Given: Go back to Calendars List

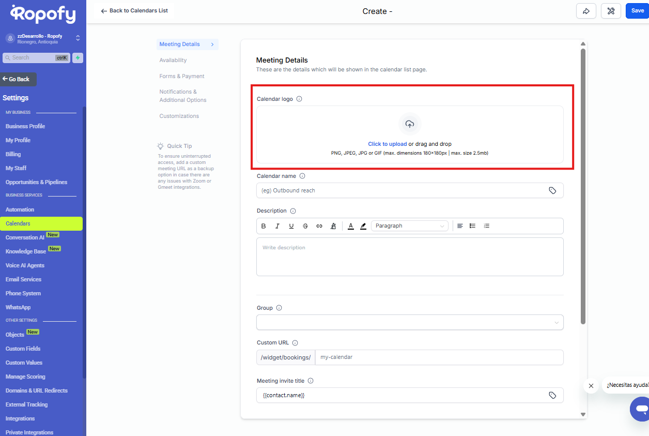Looking at the screenshot, I should (134, 11).
